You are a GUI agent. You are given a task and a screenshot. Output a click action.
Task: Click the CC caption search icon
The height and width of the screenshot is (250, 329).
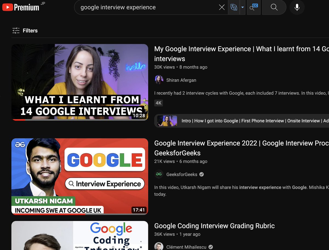[x=254, y=7]
